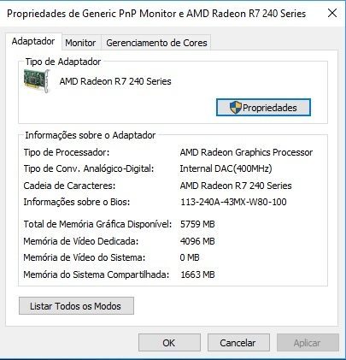Click the 4096 MB dedicated video memory value

[x=197, y=241]
